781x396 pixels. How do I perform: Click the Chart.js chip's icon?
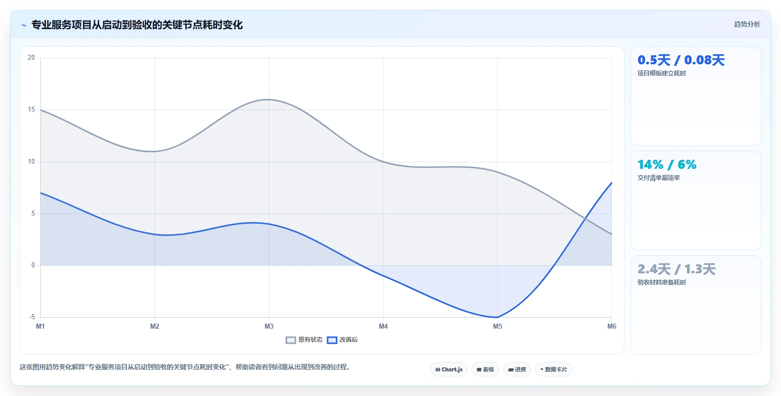click(x=438, y=369)
